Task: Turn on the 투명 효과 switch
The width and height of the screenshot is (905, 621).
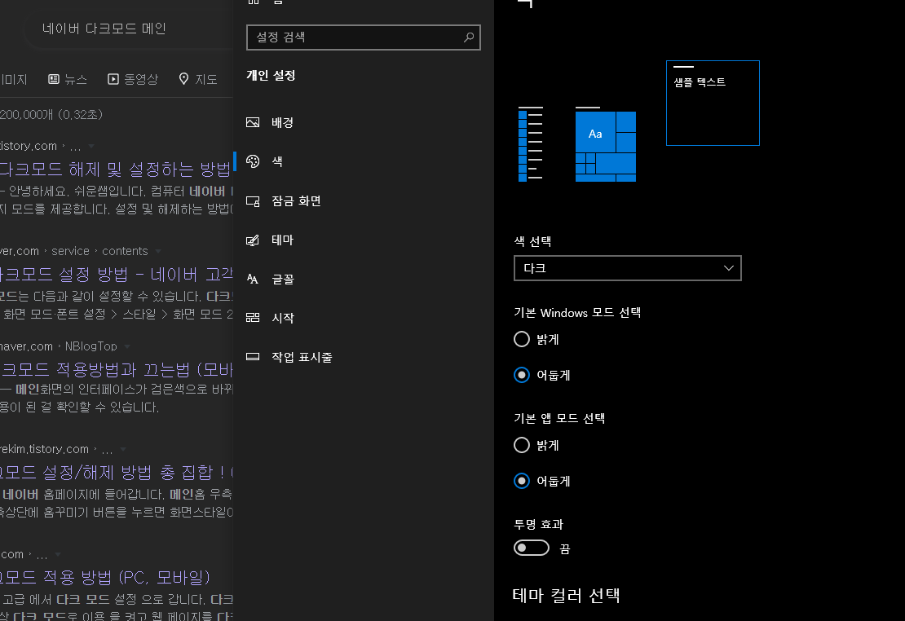Action: [532, 548]
